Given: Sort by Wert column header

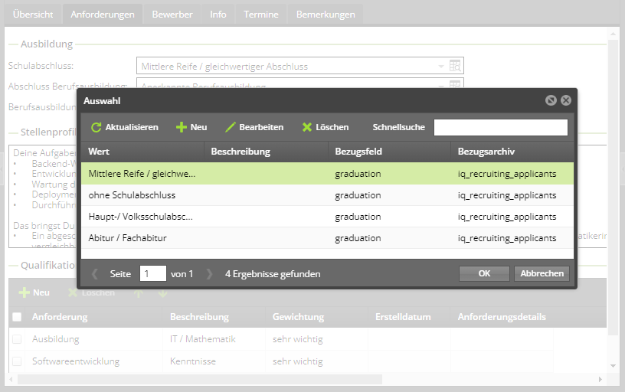Looking at the screenshot, I should tap(142, 152).
